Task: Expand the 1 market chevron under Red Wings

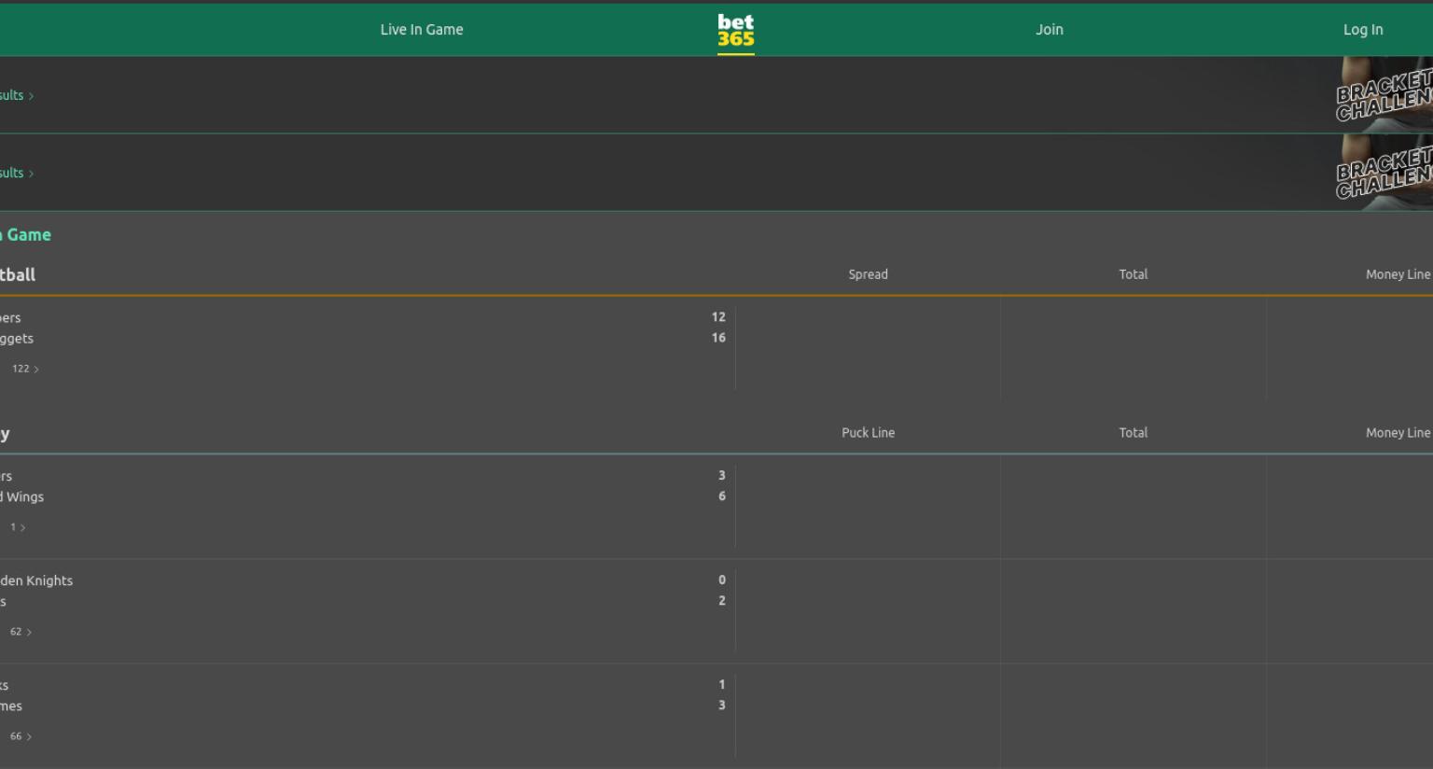Action: point(18,527)
